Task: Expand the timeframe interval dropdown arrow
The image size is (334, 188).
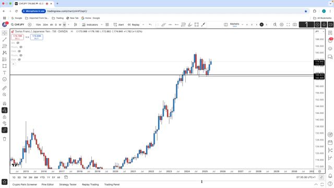Action: coord(68,25)
